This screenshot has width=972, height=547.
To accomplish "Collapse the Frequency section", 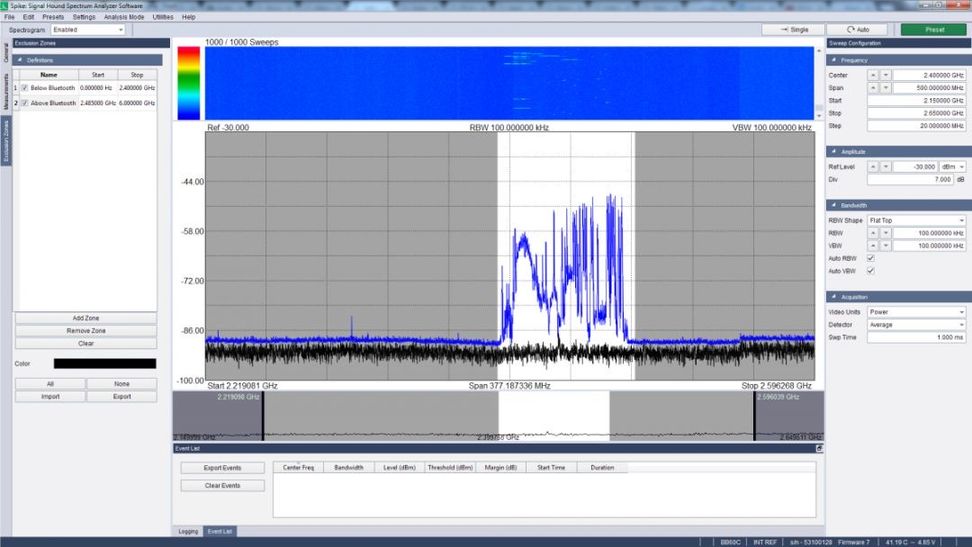I will pyautogui.click(x=833, y=60).
